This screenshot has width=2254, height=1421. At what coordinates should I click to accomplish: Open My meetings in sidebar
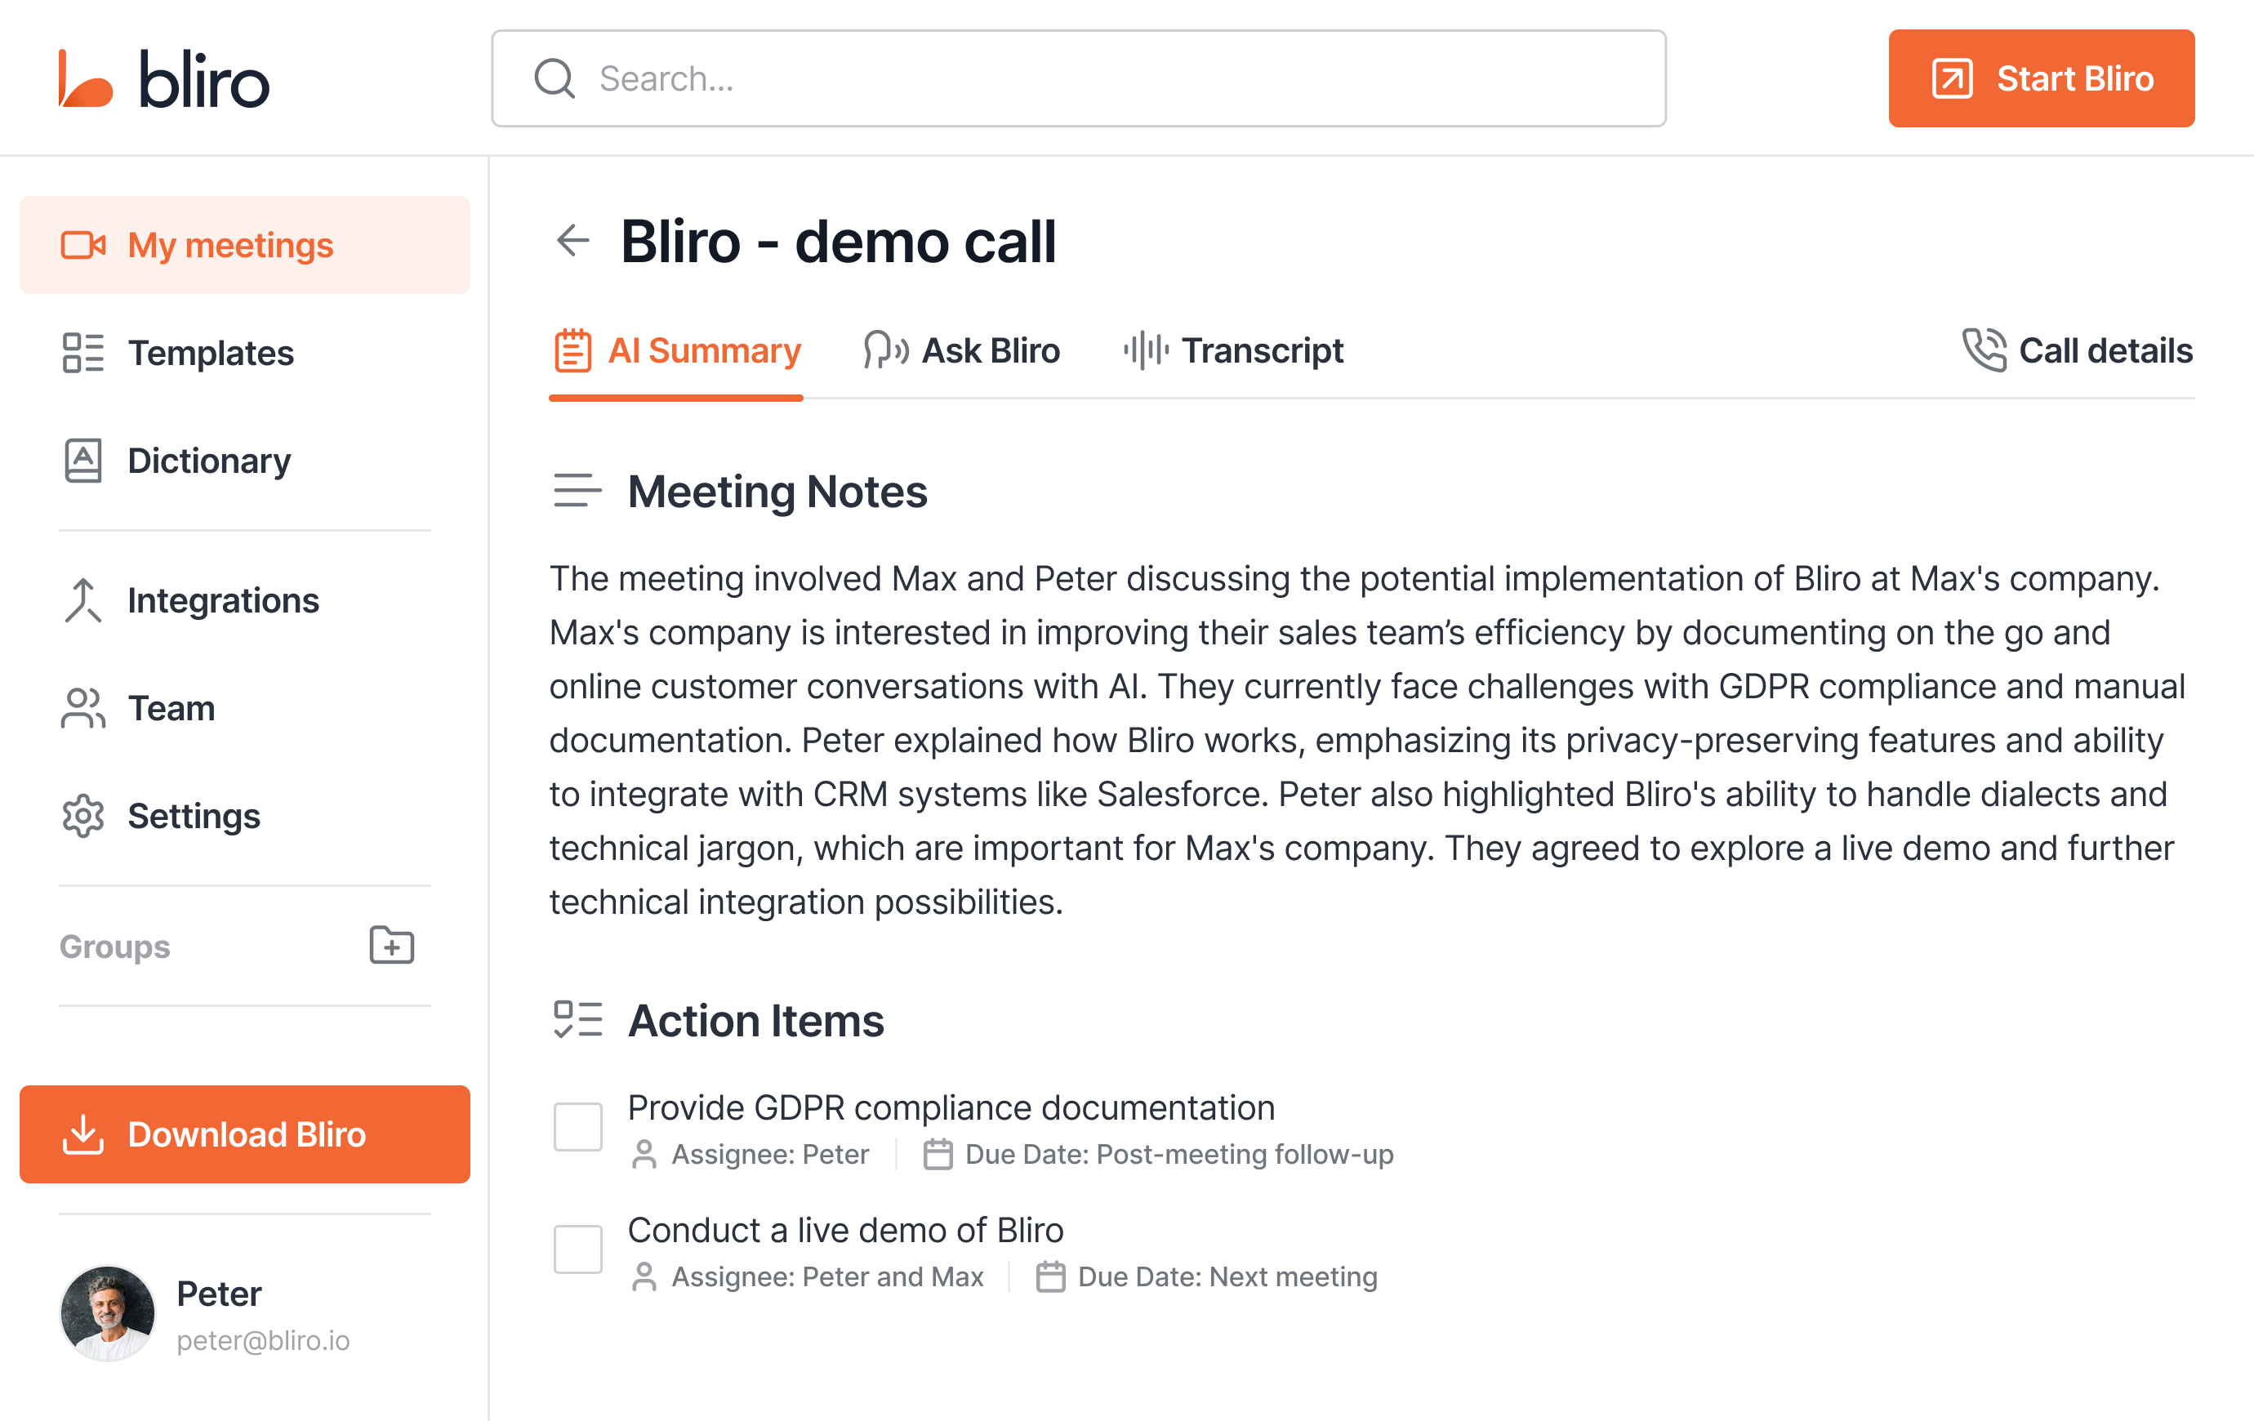click(x=244, y=245)
